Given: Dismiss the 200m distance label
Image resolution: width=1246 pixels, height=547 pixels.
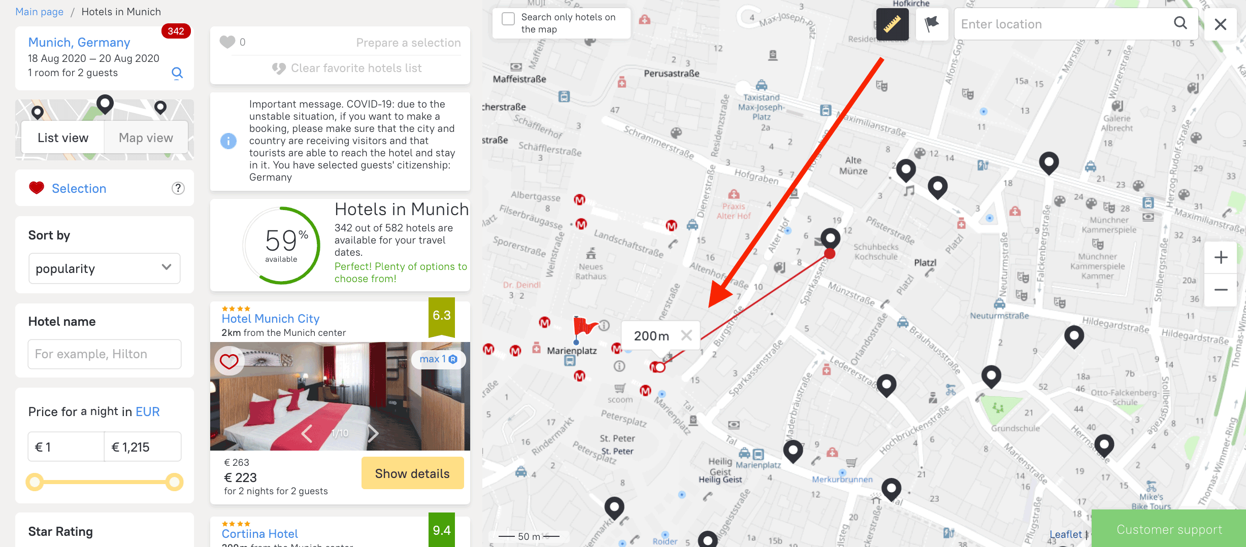Looking at the screenshot, I should [x=686, y=335].
